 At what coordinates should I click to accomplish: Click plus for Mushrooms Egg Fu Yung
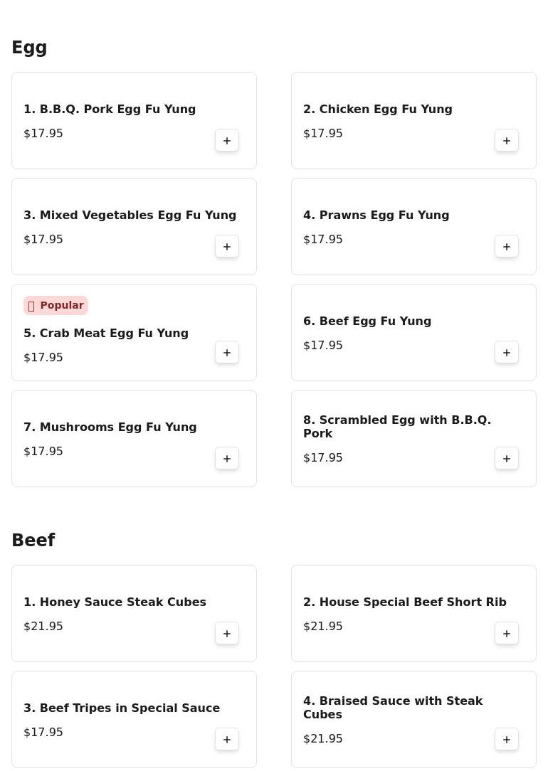click(x=227, y=459)
